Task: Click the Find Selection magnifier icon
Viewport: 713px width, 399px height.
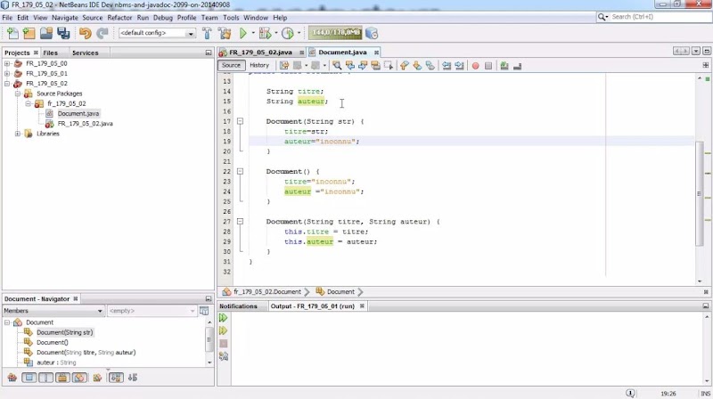Action: [x=337, y=66]
